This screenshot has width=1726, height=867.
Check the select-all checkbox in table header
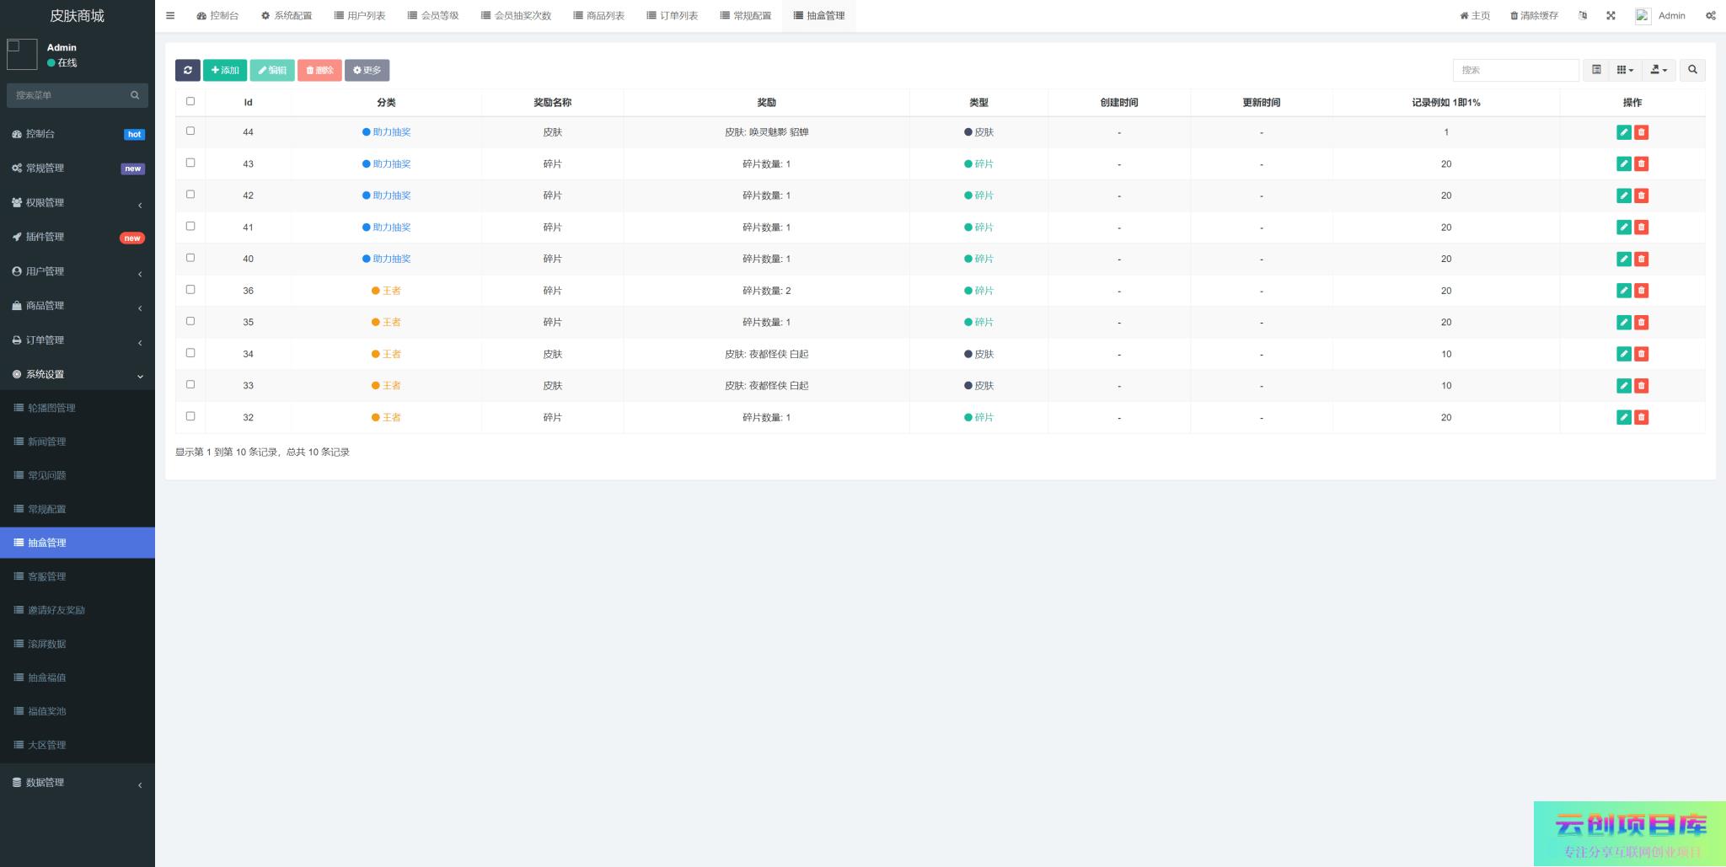click(x=190, y=101)
